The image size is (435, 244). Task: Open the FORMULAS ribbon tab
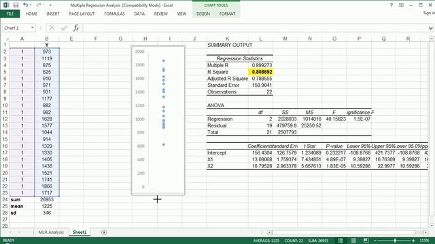tap(115, 14)
